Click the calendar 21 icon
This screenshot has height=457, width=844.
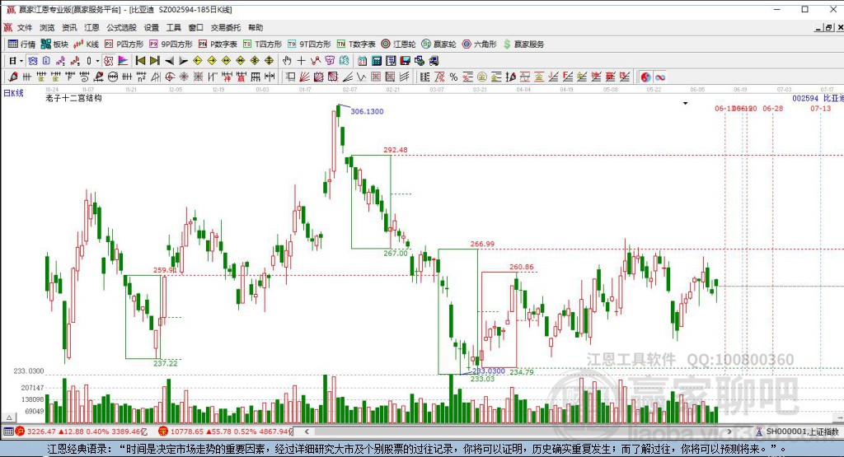362,61
